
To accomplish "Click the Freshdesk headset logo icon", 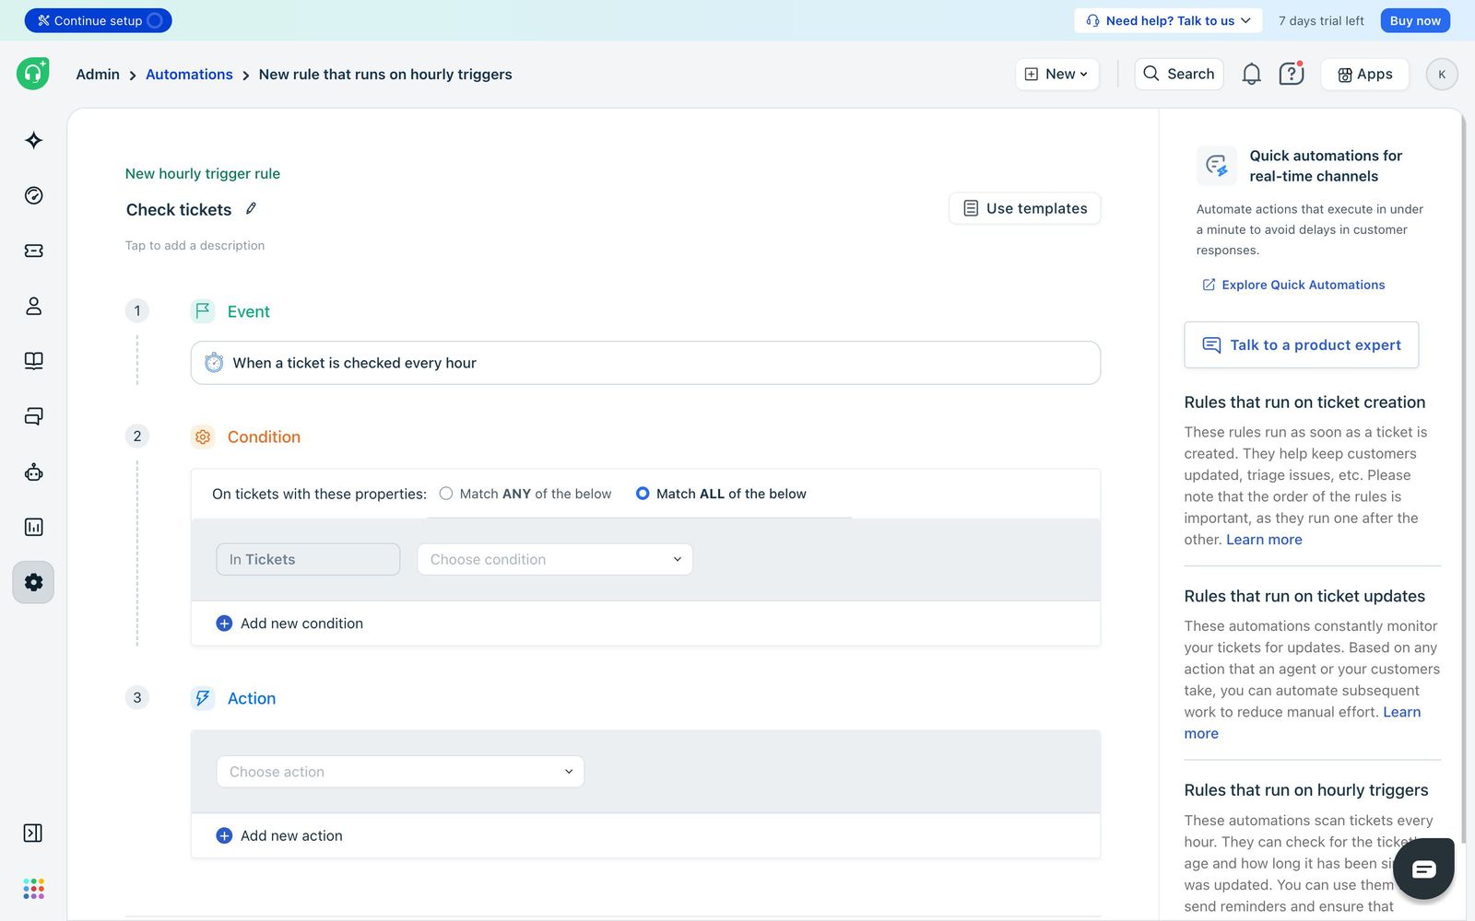I will [x=33, y=74].
